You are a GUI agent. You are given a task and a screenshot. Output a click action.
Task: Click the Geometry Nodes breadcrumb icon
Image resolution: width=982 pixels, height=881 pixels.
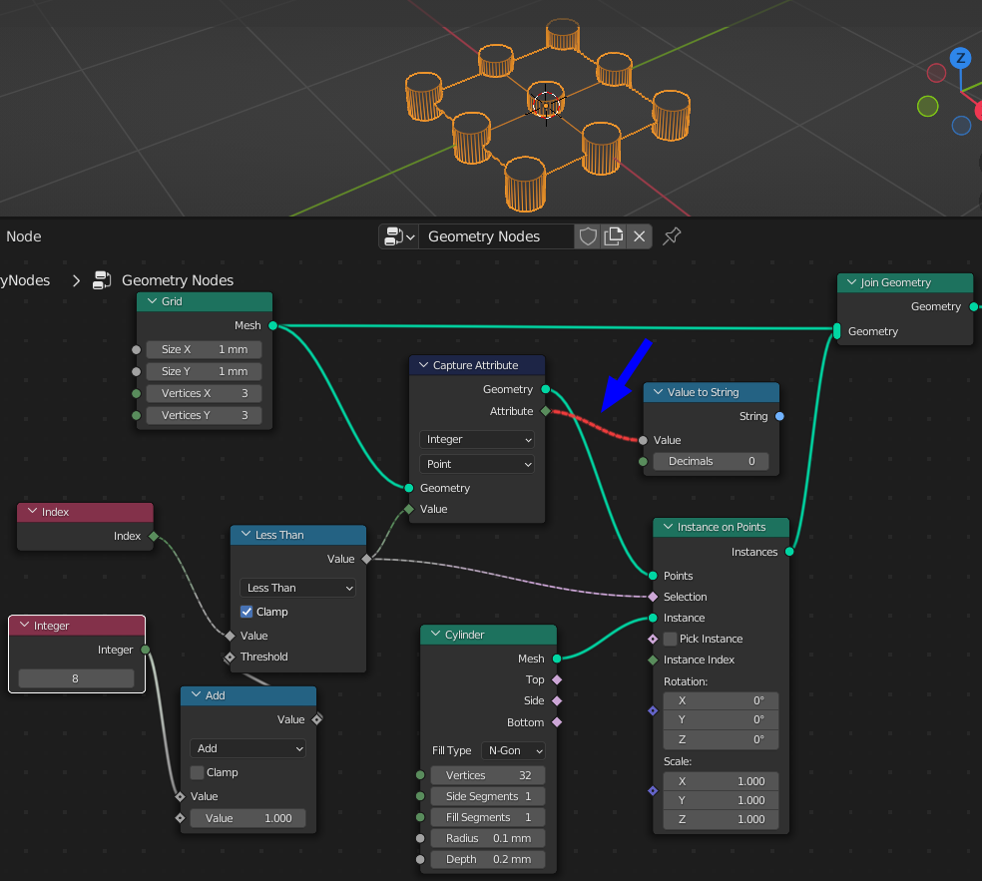point(102,280)
